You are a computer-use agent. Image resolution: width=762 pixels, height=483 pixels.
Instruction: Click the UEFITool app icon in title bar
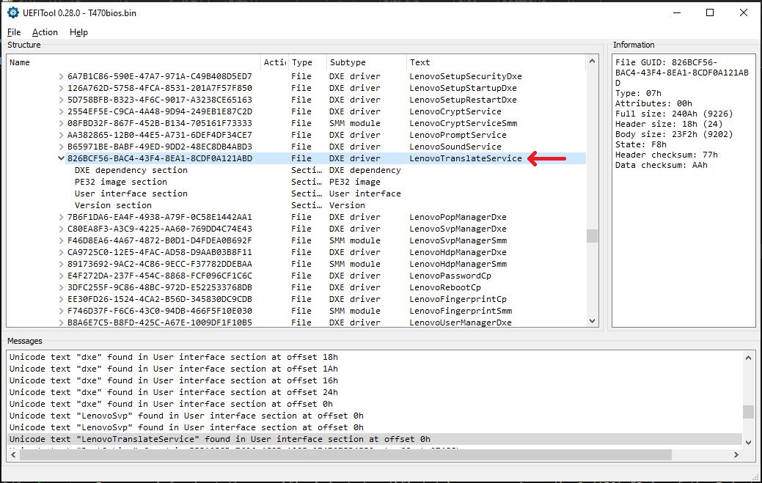coord(13,12)
